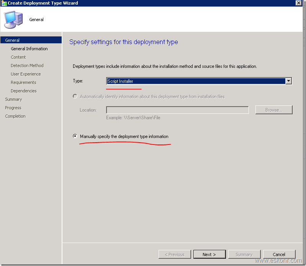Click the Browse button
Screen dimensions: 306x266
(273, 110)
